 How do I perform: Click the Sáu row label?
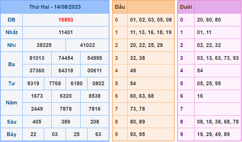12,122
